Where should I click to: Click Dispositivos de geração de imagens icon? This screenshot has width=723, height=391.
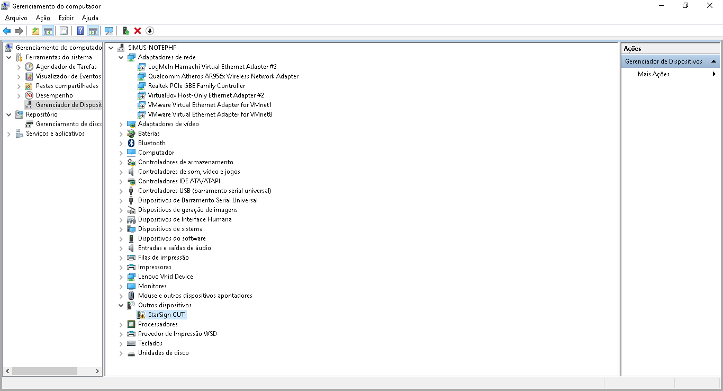pyautogui.click(x=131, y=210)
